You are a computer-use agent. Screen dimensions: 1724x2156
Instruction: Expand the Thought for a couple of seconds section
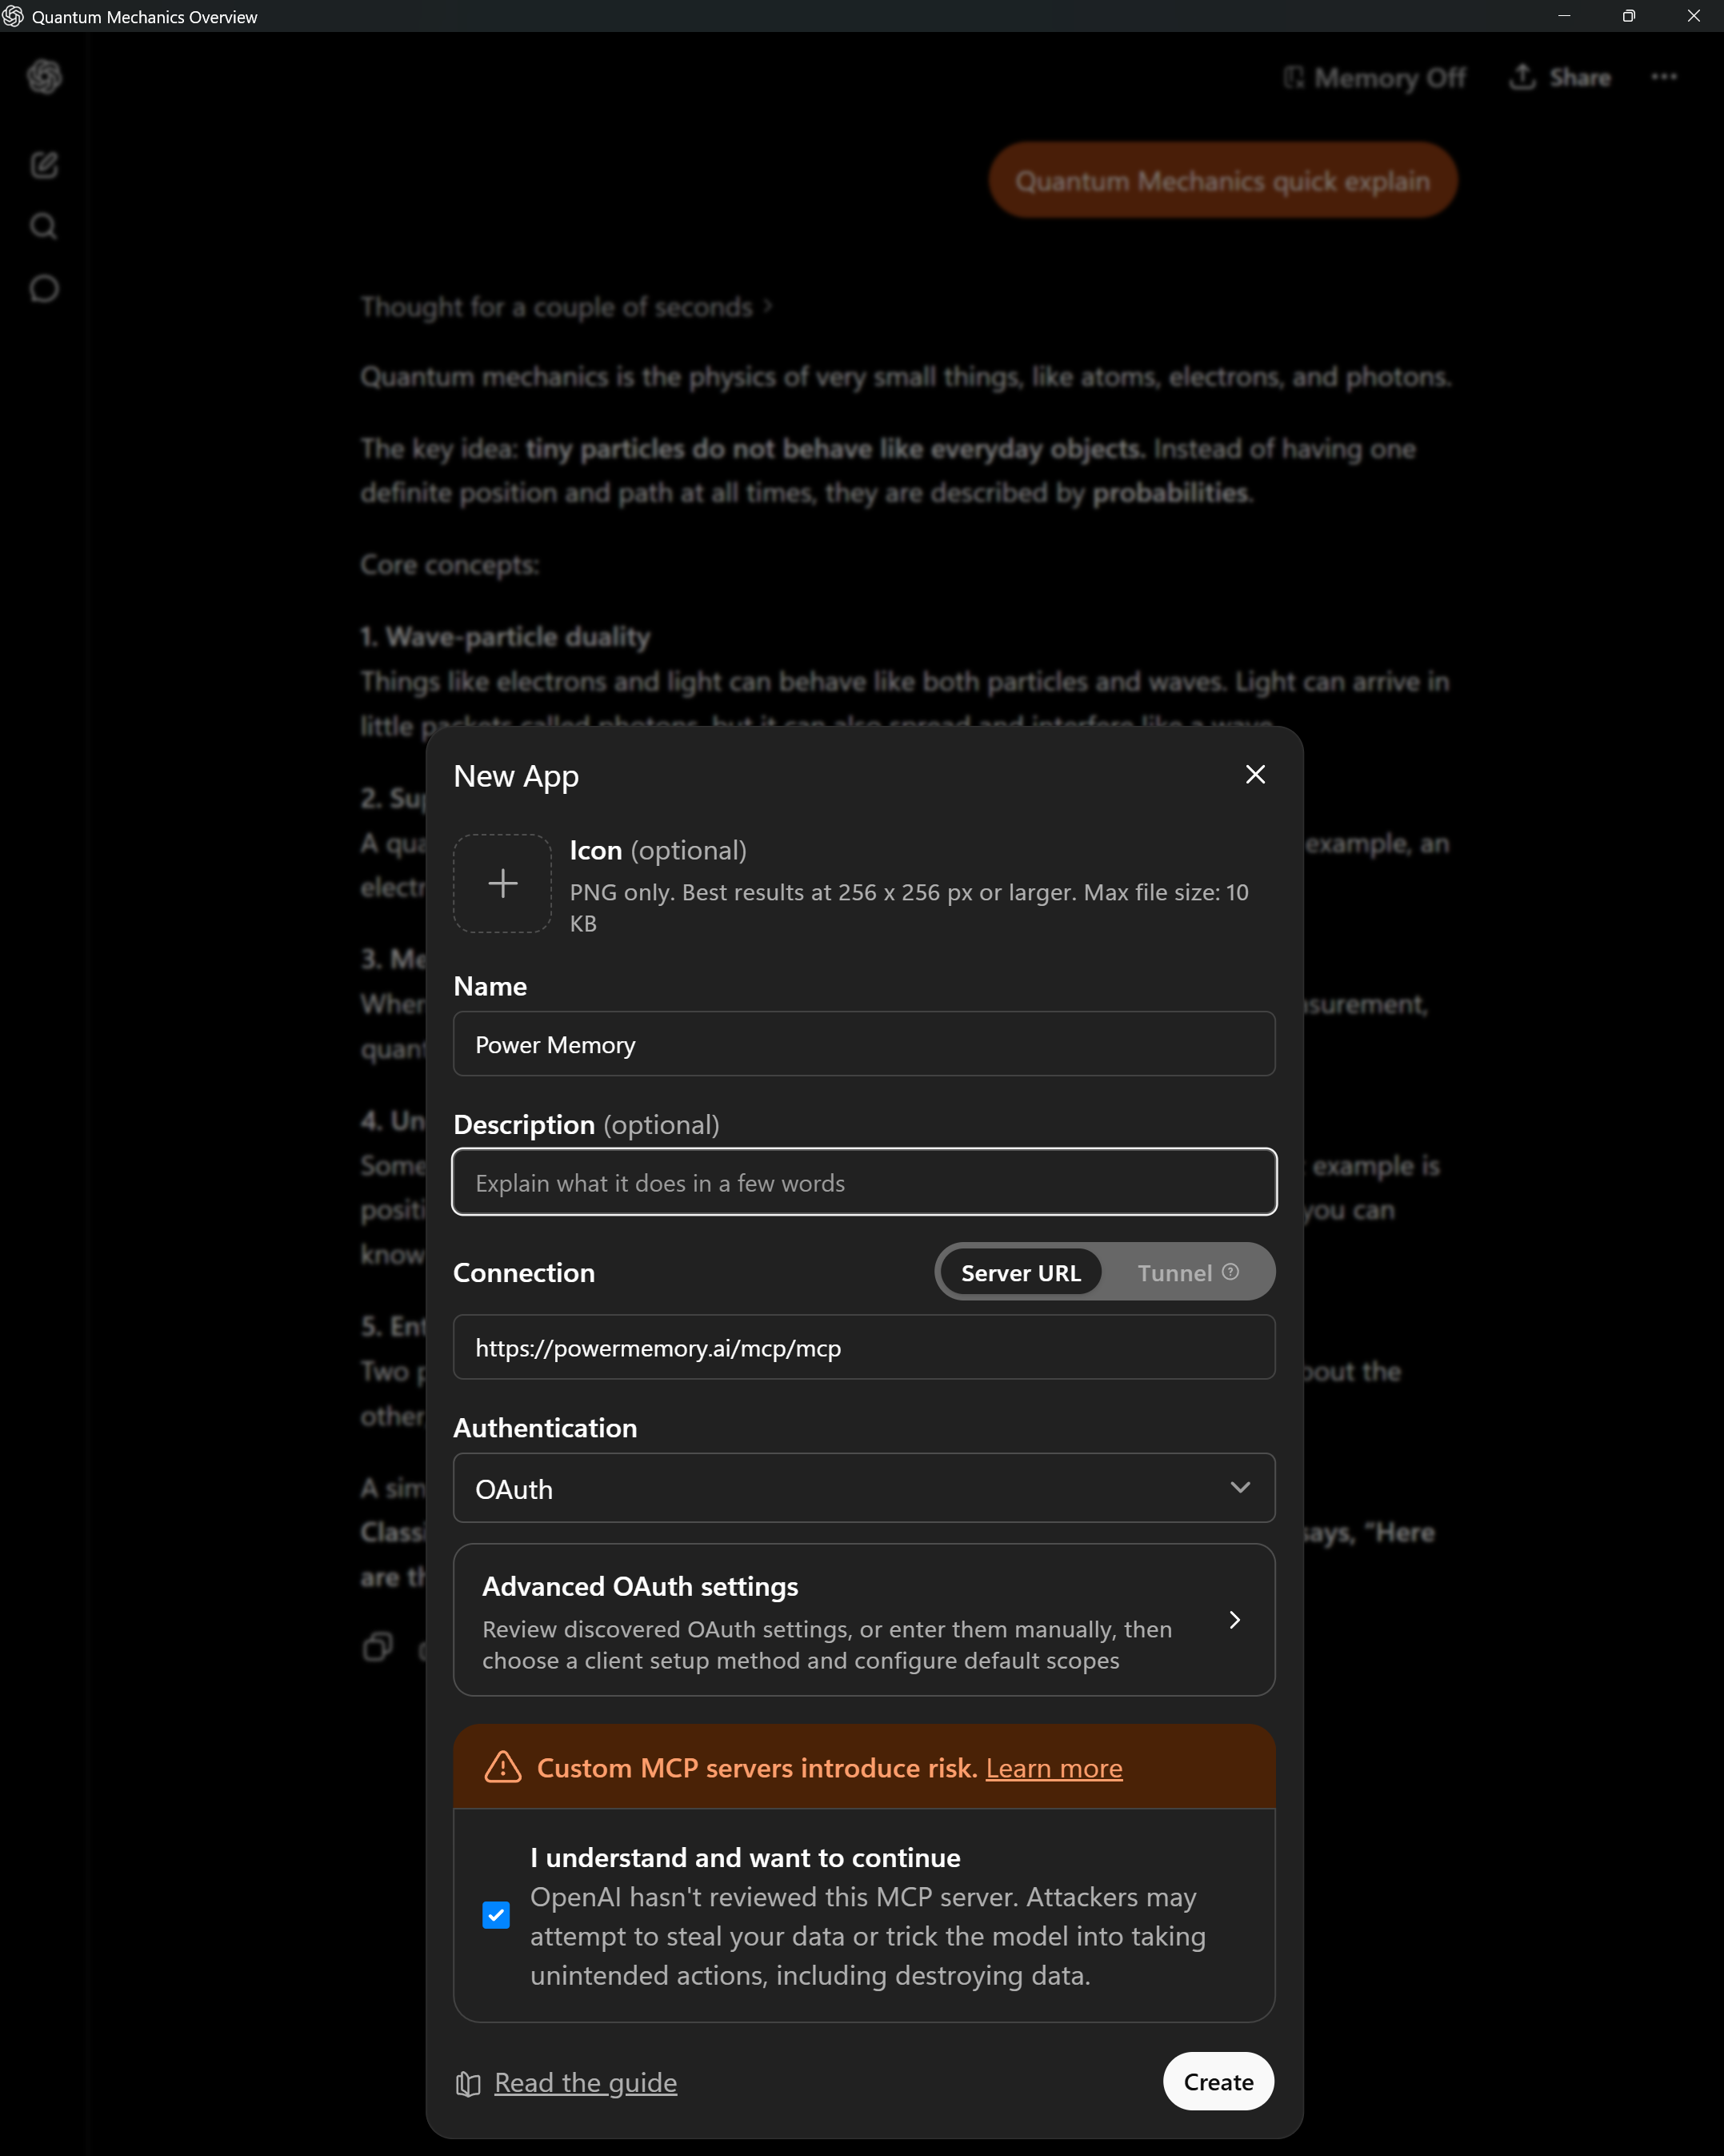pyautogui.click(x=566, y=307)
